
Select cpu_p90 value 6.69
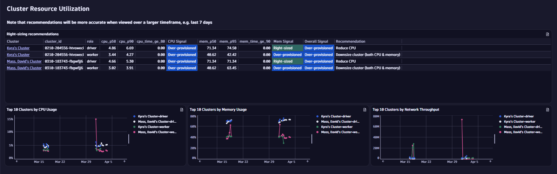(130, 48)
